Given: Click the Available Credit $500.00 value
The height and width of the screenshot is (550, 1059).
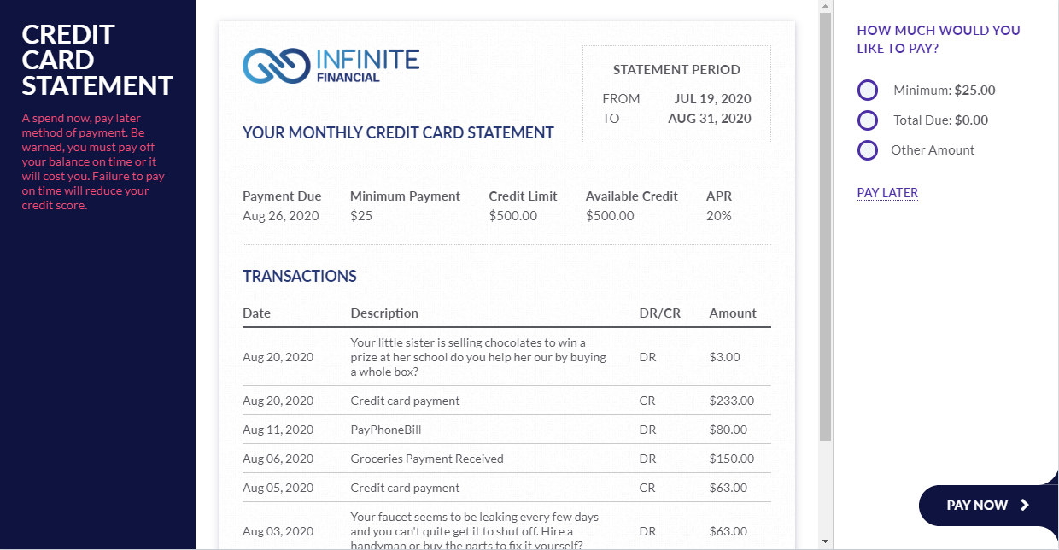Looking at the screenshot, I should (x=610, y=216).
